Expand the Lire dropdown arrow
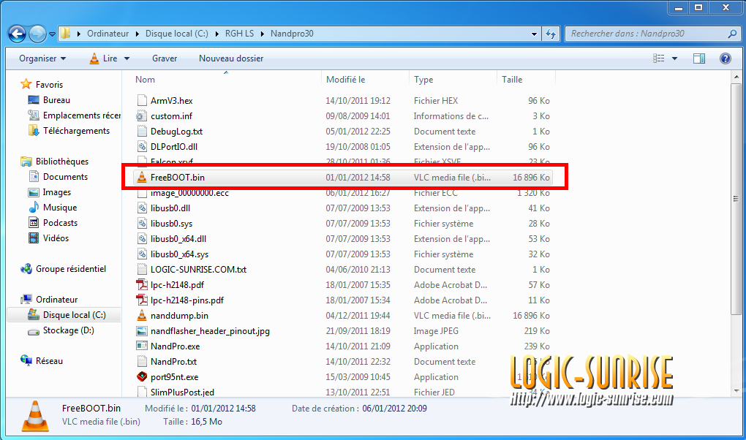This screenshot has width=746, height=440. tap(127, 58)
